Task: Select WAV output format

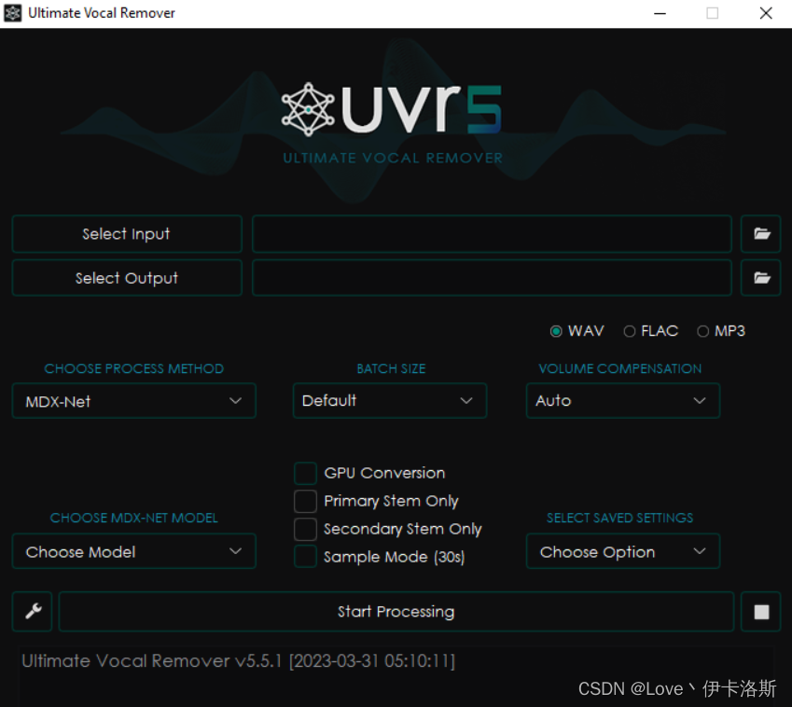Action: [x=577, y=331]
